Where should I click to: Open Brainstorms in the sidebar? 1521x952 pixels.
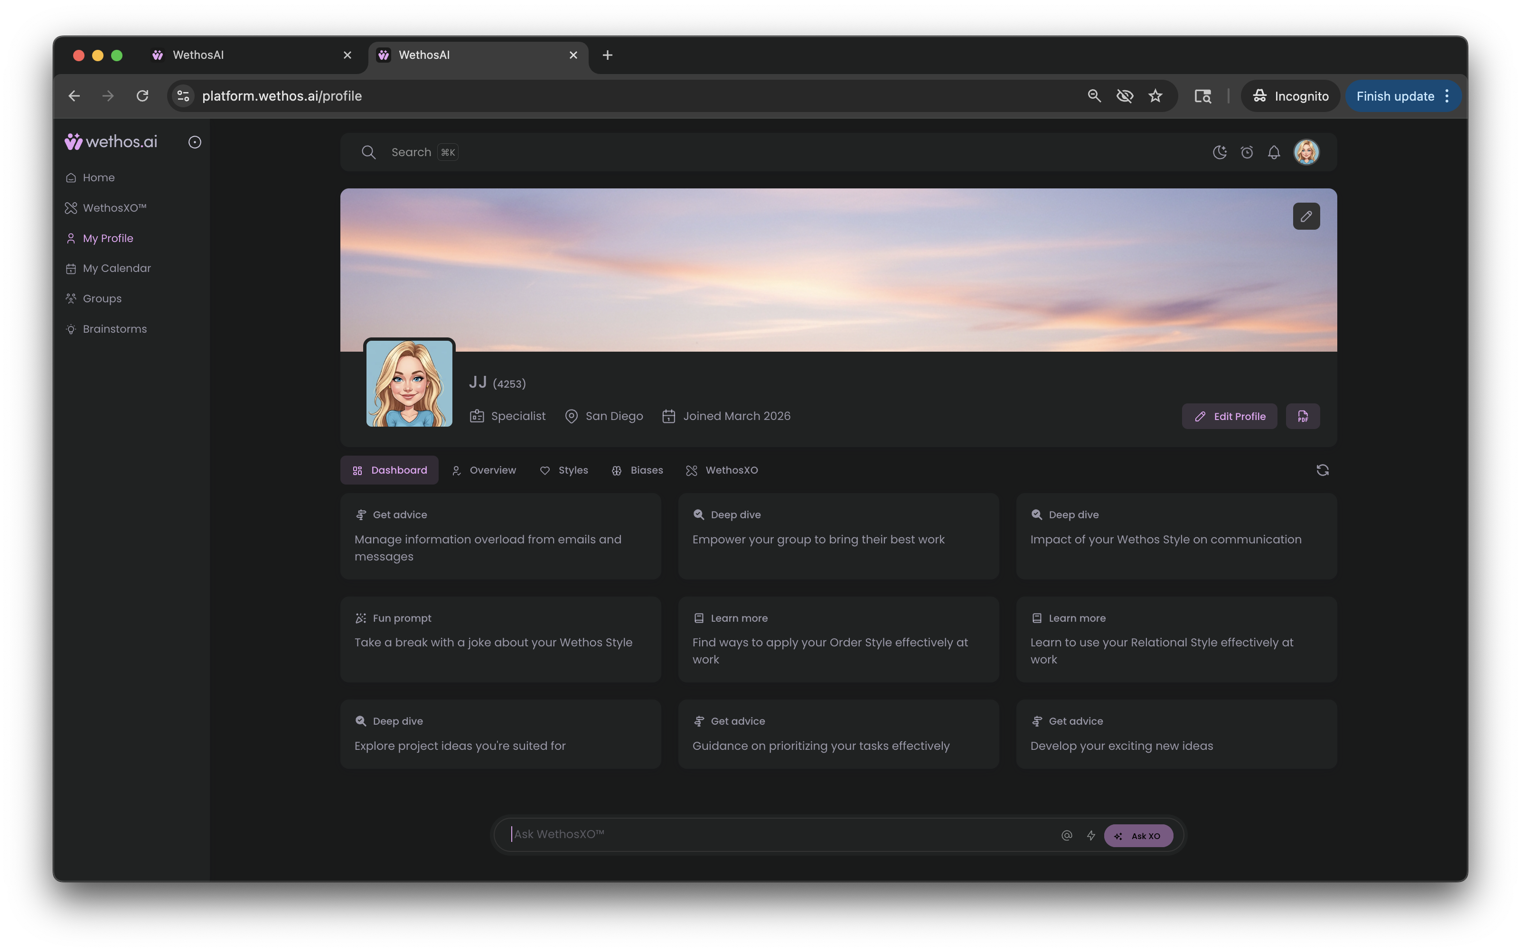[x=106, y=329]
